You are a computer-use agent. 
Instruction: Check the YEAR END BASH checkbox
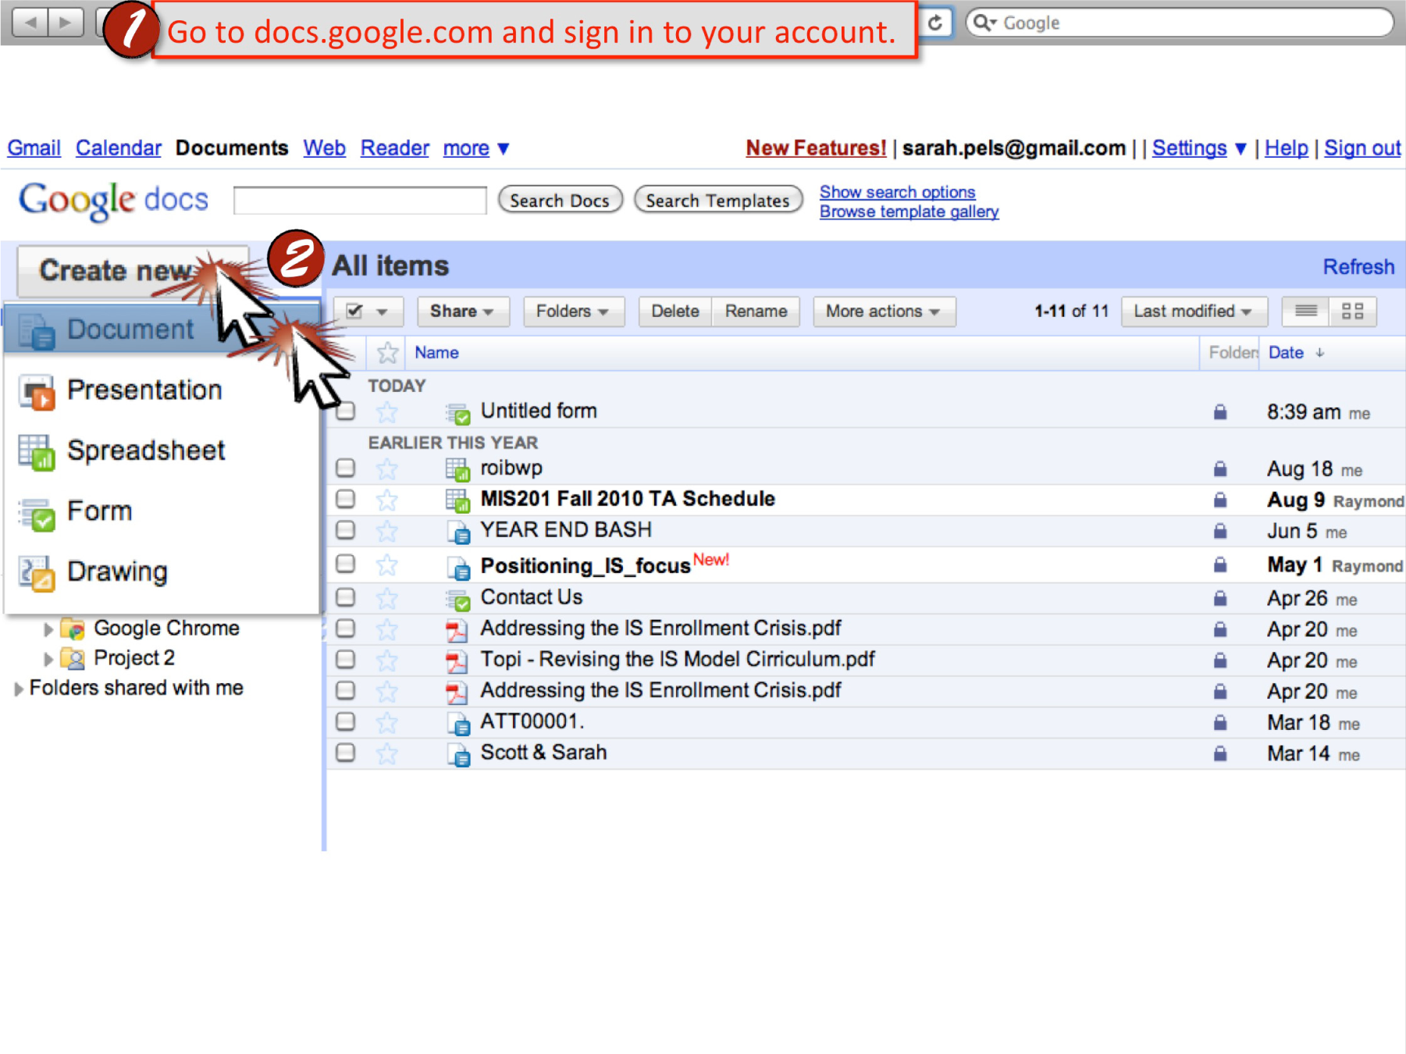coord(345,530)
